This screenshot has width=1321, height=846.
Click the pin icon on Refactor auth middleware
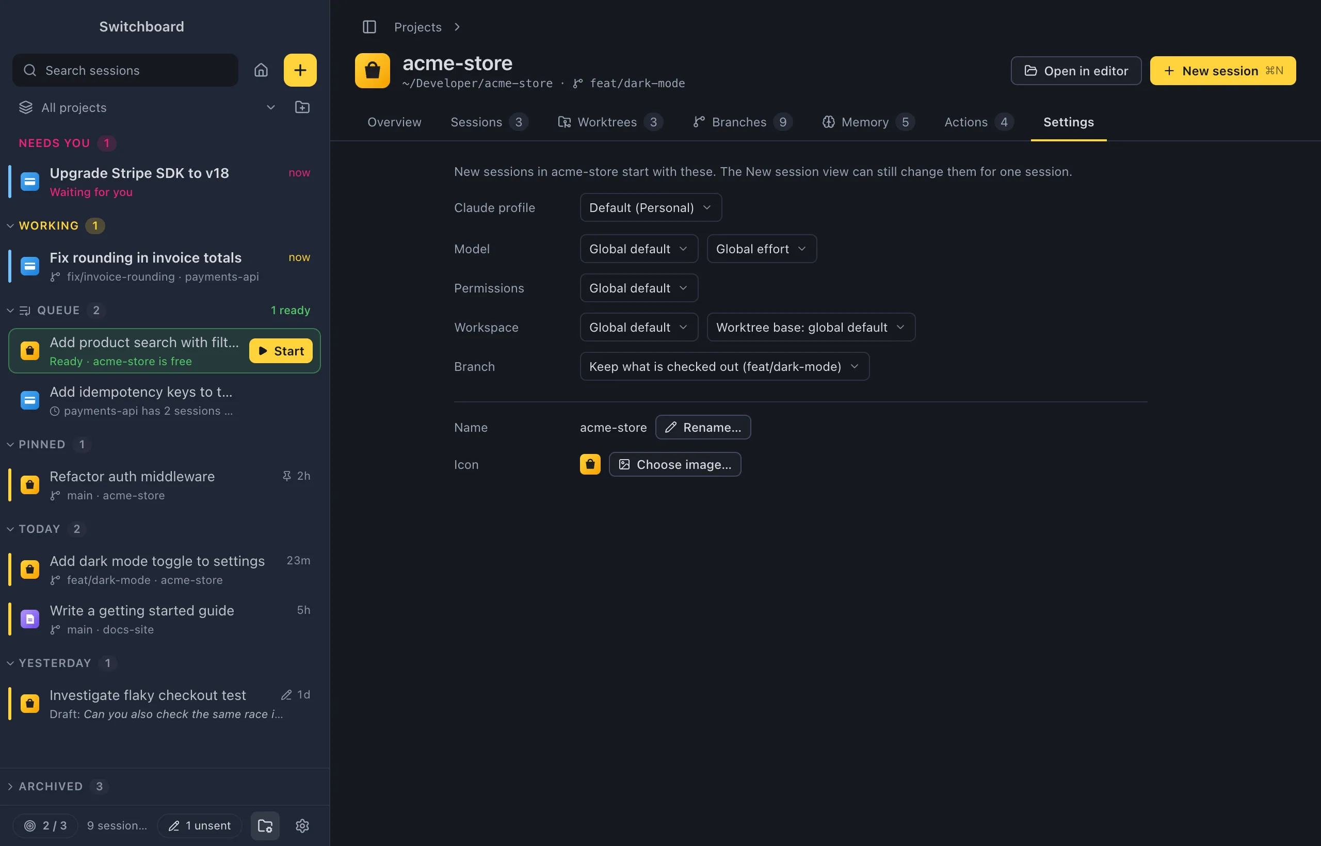tap(286, 476)
